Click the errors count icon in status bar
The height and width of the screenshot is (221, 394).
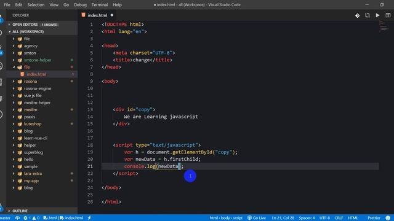click(25, 218)
